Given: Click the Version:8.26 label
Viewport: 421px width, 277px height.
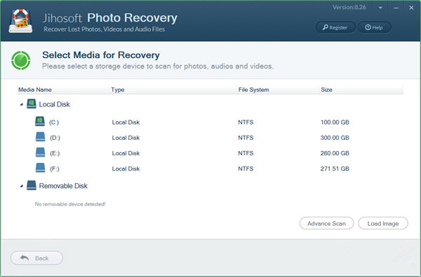Looking at the screenshot, I should 349,7.
